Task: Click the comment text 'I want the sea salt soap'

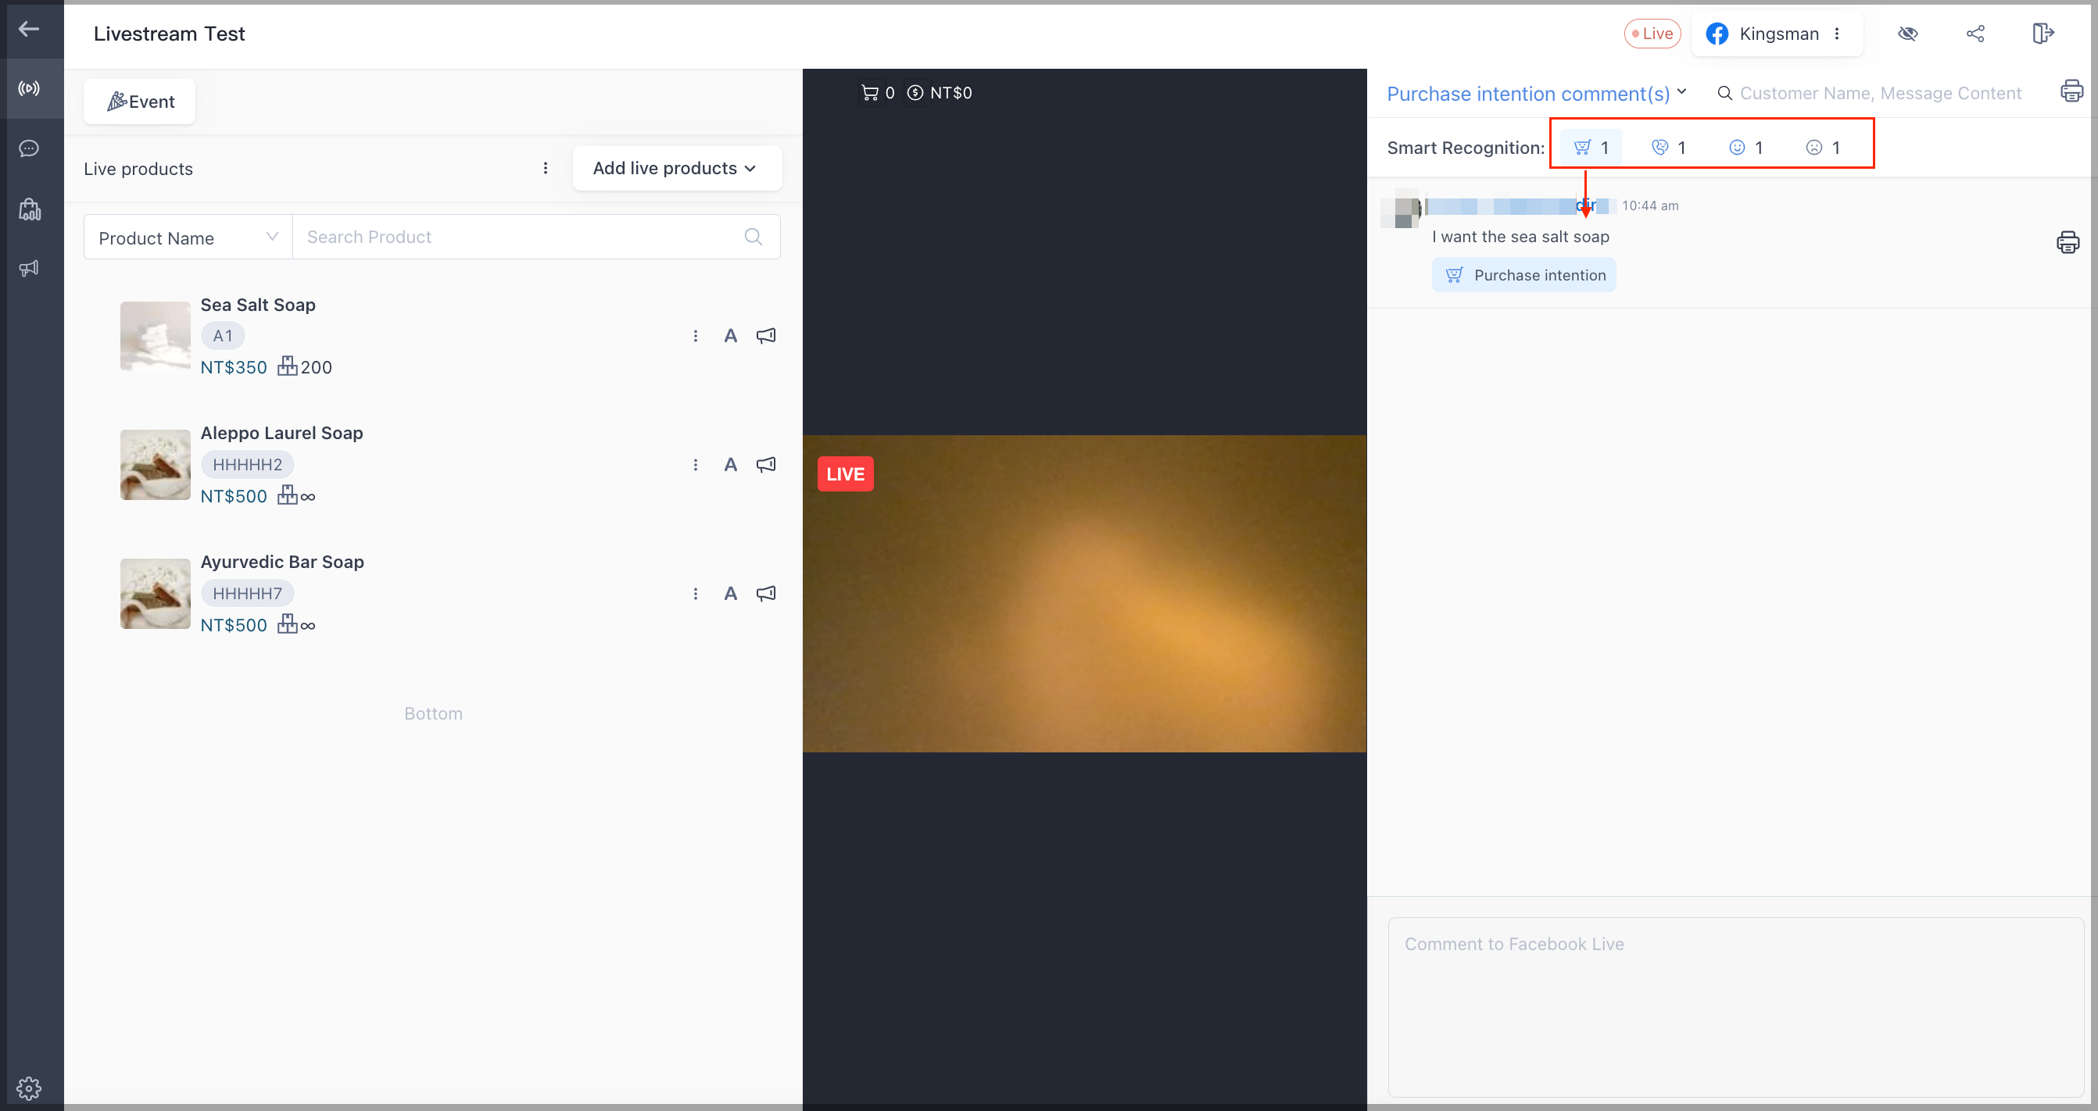Action: click(1520, 237)
